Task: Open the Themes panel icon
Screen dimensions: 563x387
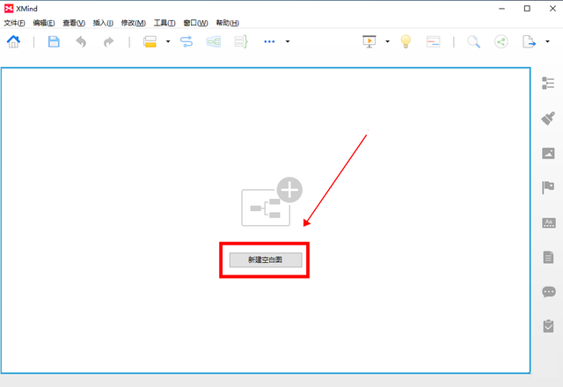Action: click(x=549, y=223)
